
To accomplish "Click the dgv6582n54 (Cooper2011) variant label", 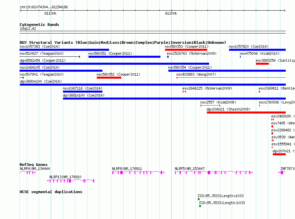I will point(43,60).
